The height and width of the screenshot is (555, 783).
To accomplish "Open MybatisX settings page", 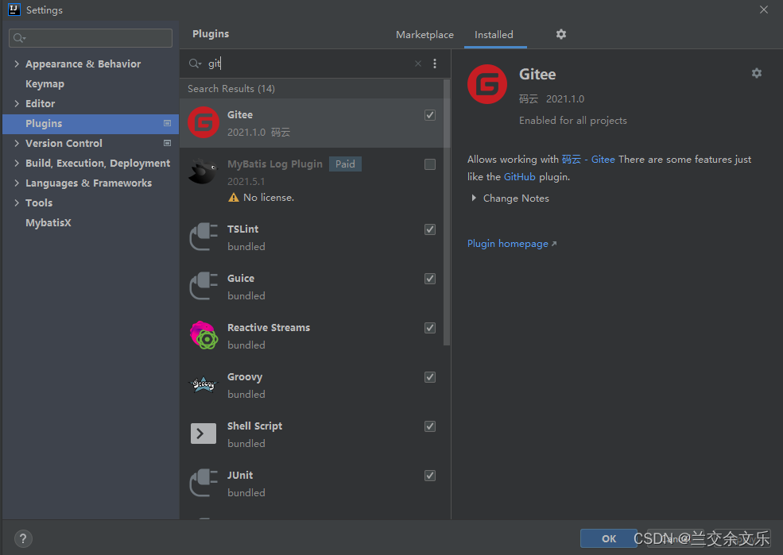I will (x=48, y=222).
